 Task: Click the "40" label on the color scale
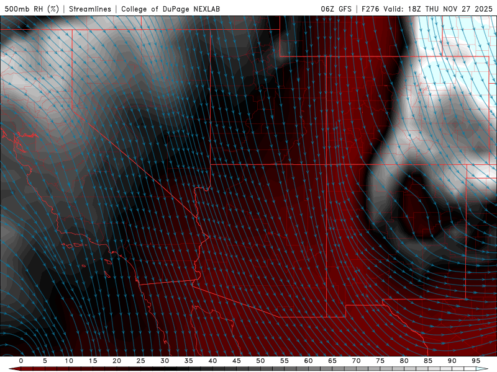click(212, 361)
